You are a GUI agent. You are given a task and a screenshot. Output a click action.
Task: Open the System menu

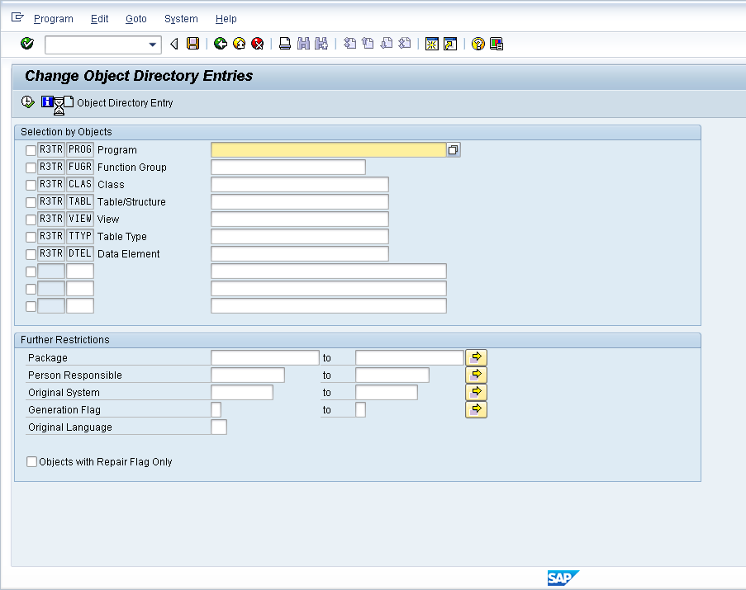click(181, 18)
